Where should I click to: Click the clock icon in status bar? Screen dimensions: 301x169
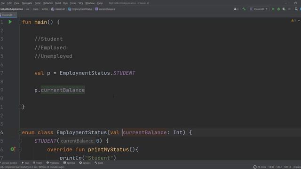[255, 167]
